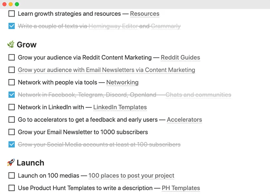Click the green maximize window button
Viewport: 270px width, 194px height.
[x=17, y=4]
